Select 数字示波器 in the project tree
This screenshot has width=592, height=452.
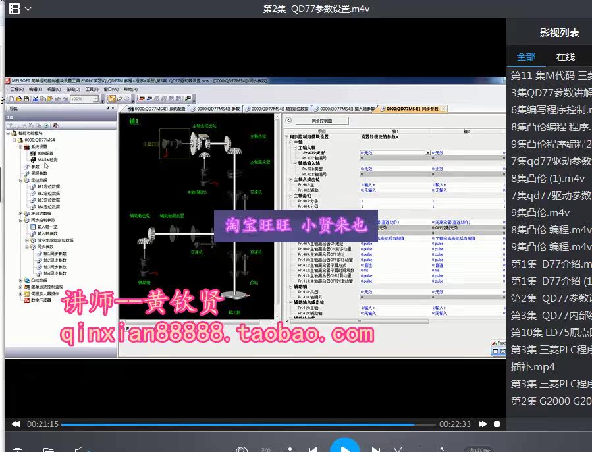pos(41,300)
